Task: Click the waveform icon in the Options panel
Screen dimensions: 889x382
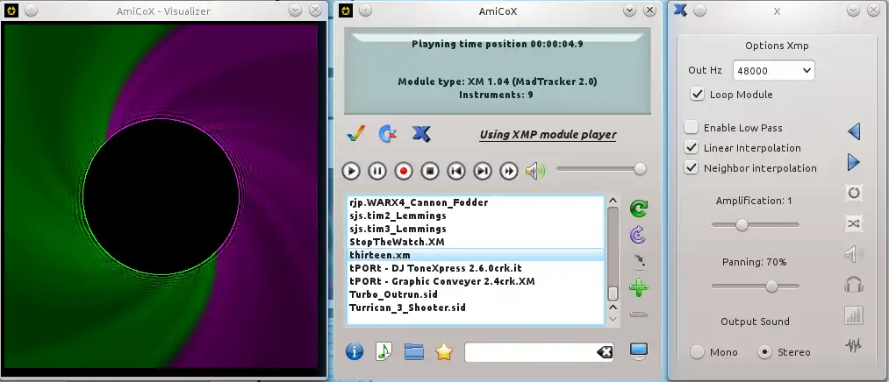Action: click(x=854, y=344)
